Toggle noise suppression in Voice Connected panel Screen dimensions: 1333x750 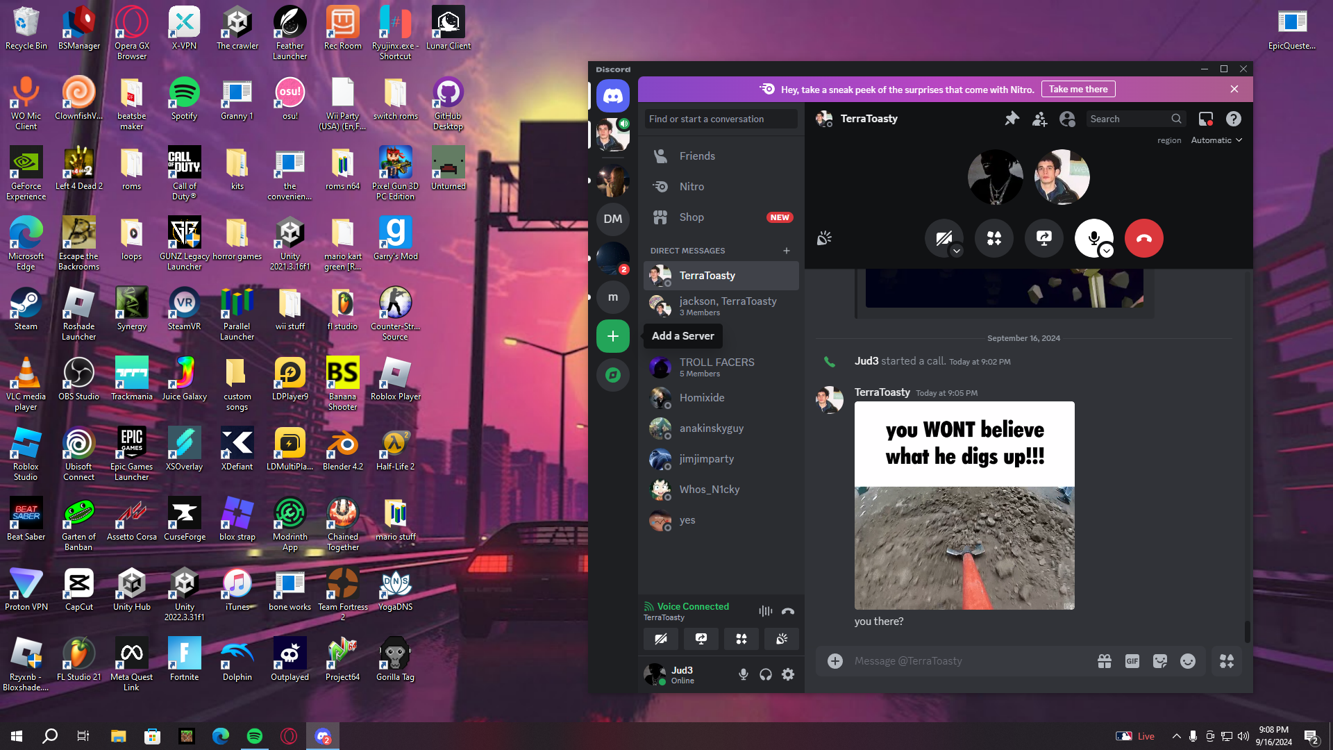(765, 611)
